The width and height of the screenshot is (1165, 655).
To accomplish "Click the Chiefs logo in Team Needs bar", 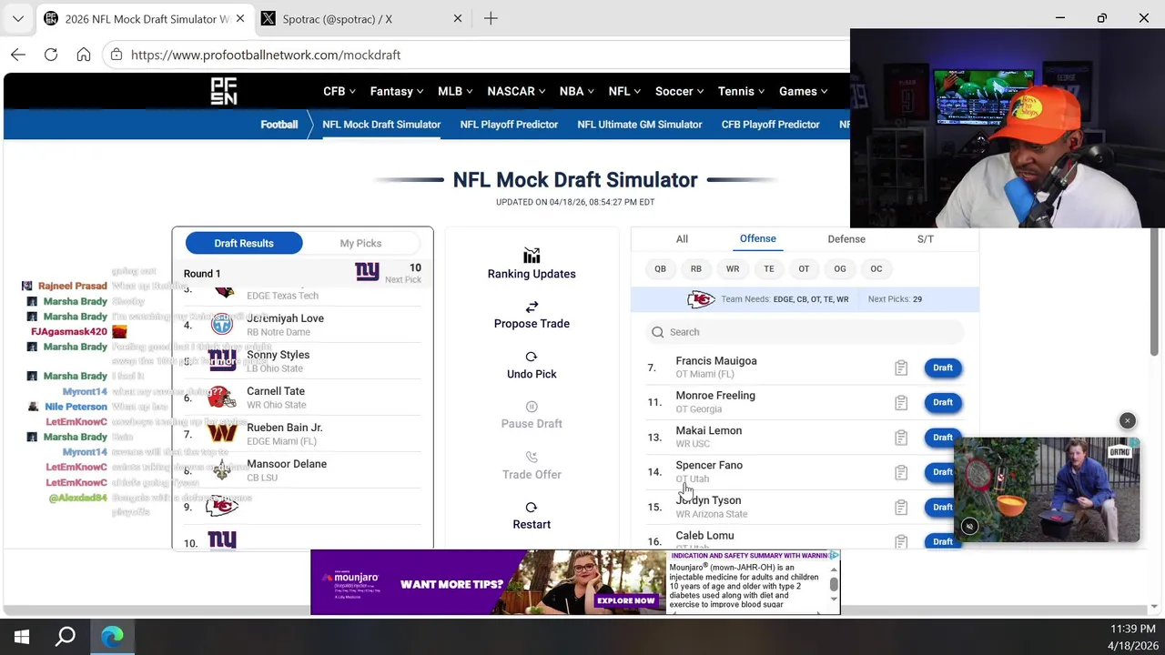I will [x=700, y=299].
